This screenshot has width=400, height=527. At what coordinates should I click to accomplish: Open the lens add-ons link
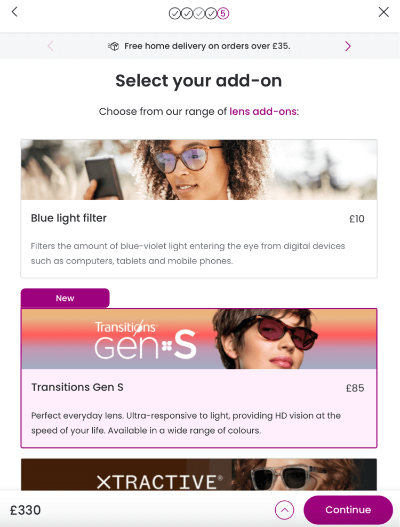click(x=262, y=111)
